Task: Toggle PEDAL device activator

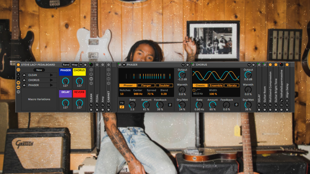Action: [x=97, y=65]
